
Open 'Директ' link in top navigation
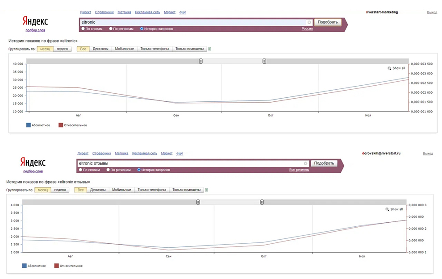[85, 12]
